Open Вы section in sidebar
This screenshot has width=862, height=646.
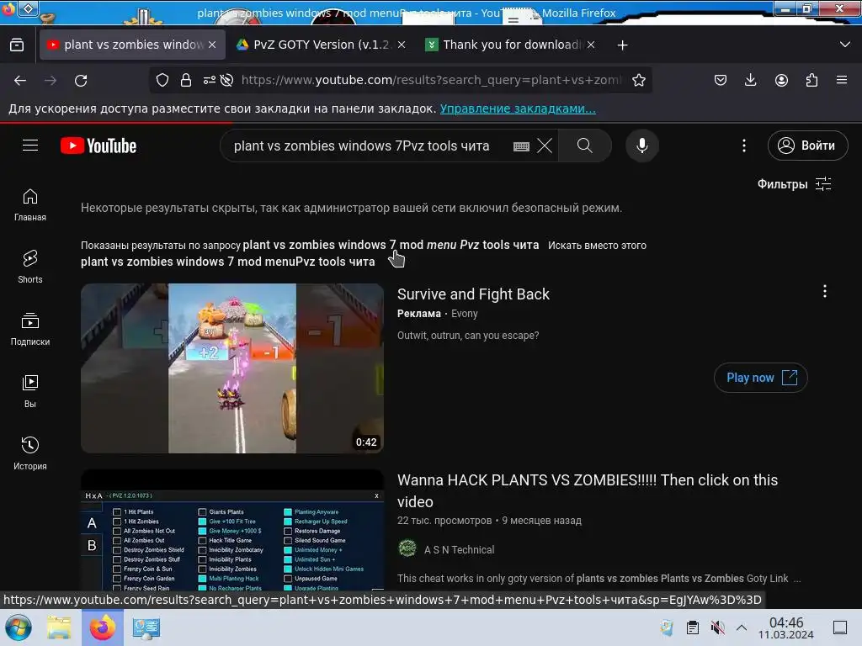coord(30,391)
